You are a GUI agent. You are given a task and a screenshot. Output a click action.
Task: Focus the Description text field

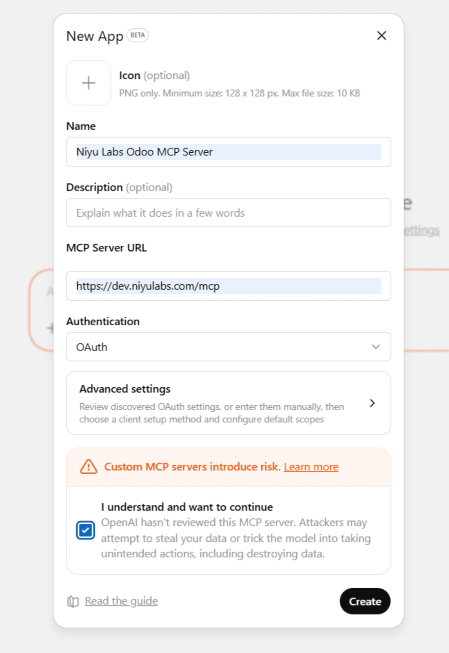(x=229, y=213)
